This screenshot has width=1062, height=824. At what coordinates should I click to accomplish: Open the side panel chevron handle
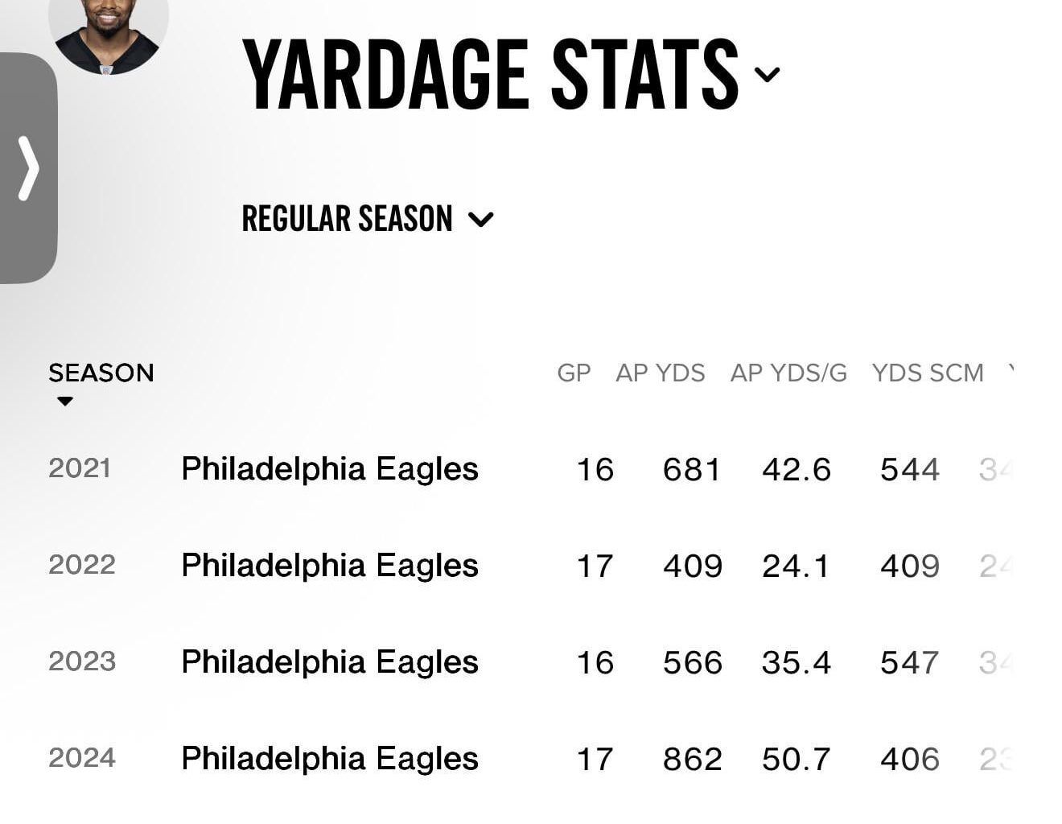(28, 167)
